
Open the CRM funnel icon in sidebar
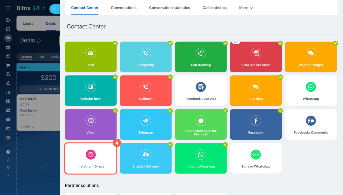[8, 39]
